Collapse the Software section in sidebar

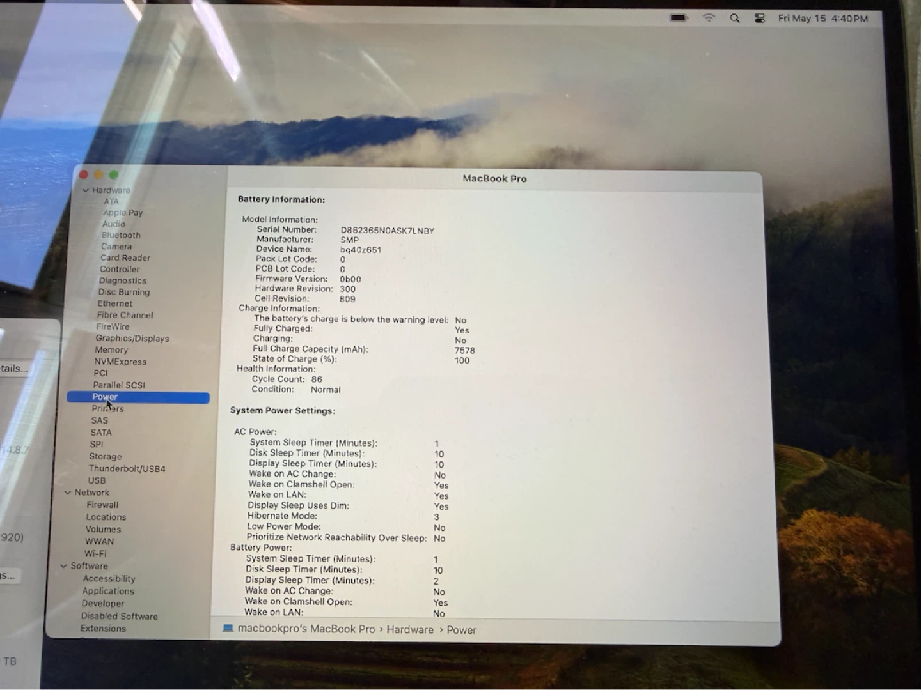64,566
